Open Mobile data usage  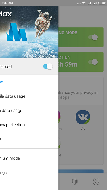29,96
